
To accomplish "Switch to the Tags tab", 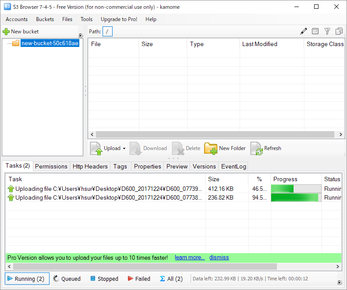I will [x=120, y=166].
